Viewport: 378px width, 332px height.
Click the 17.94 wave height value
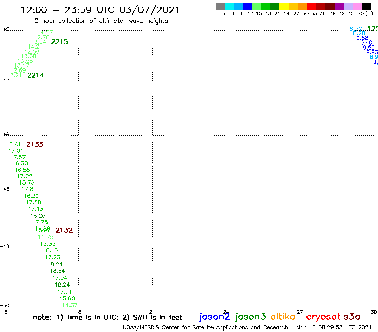[x=60, y=278]
